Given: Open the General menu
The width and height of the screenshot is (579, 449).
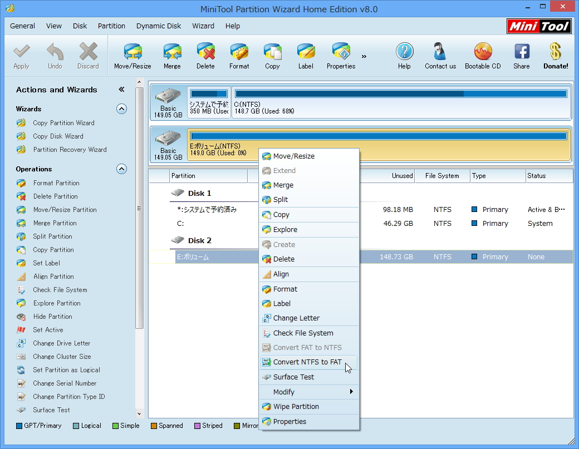Looking at the screenshot, I should click(x=22, y=26).
